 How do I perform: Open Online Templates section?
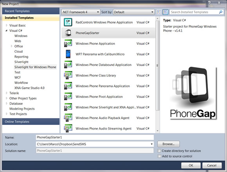(x=31, y=122)
